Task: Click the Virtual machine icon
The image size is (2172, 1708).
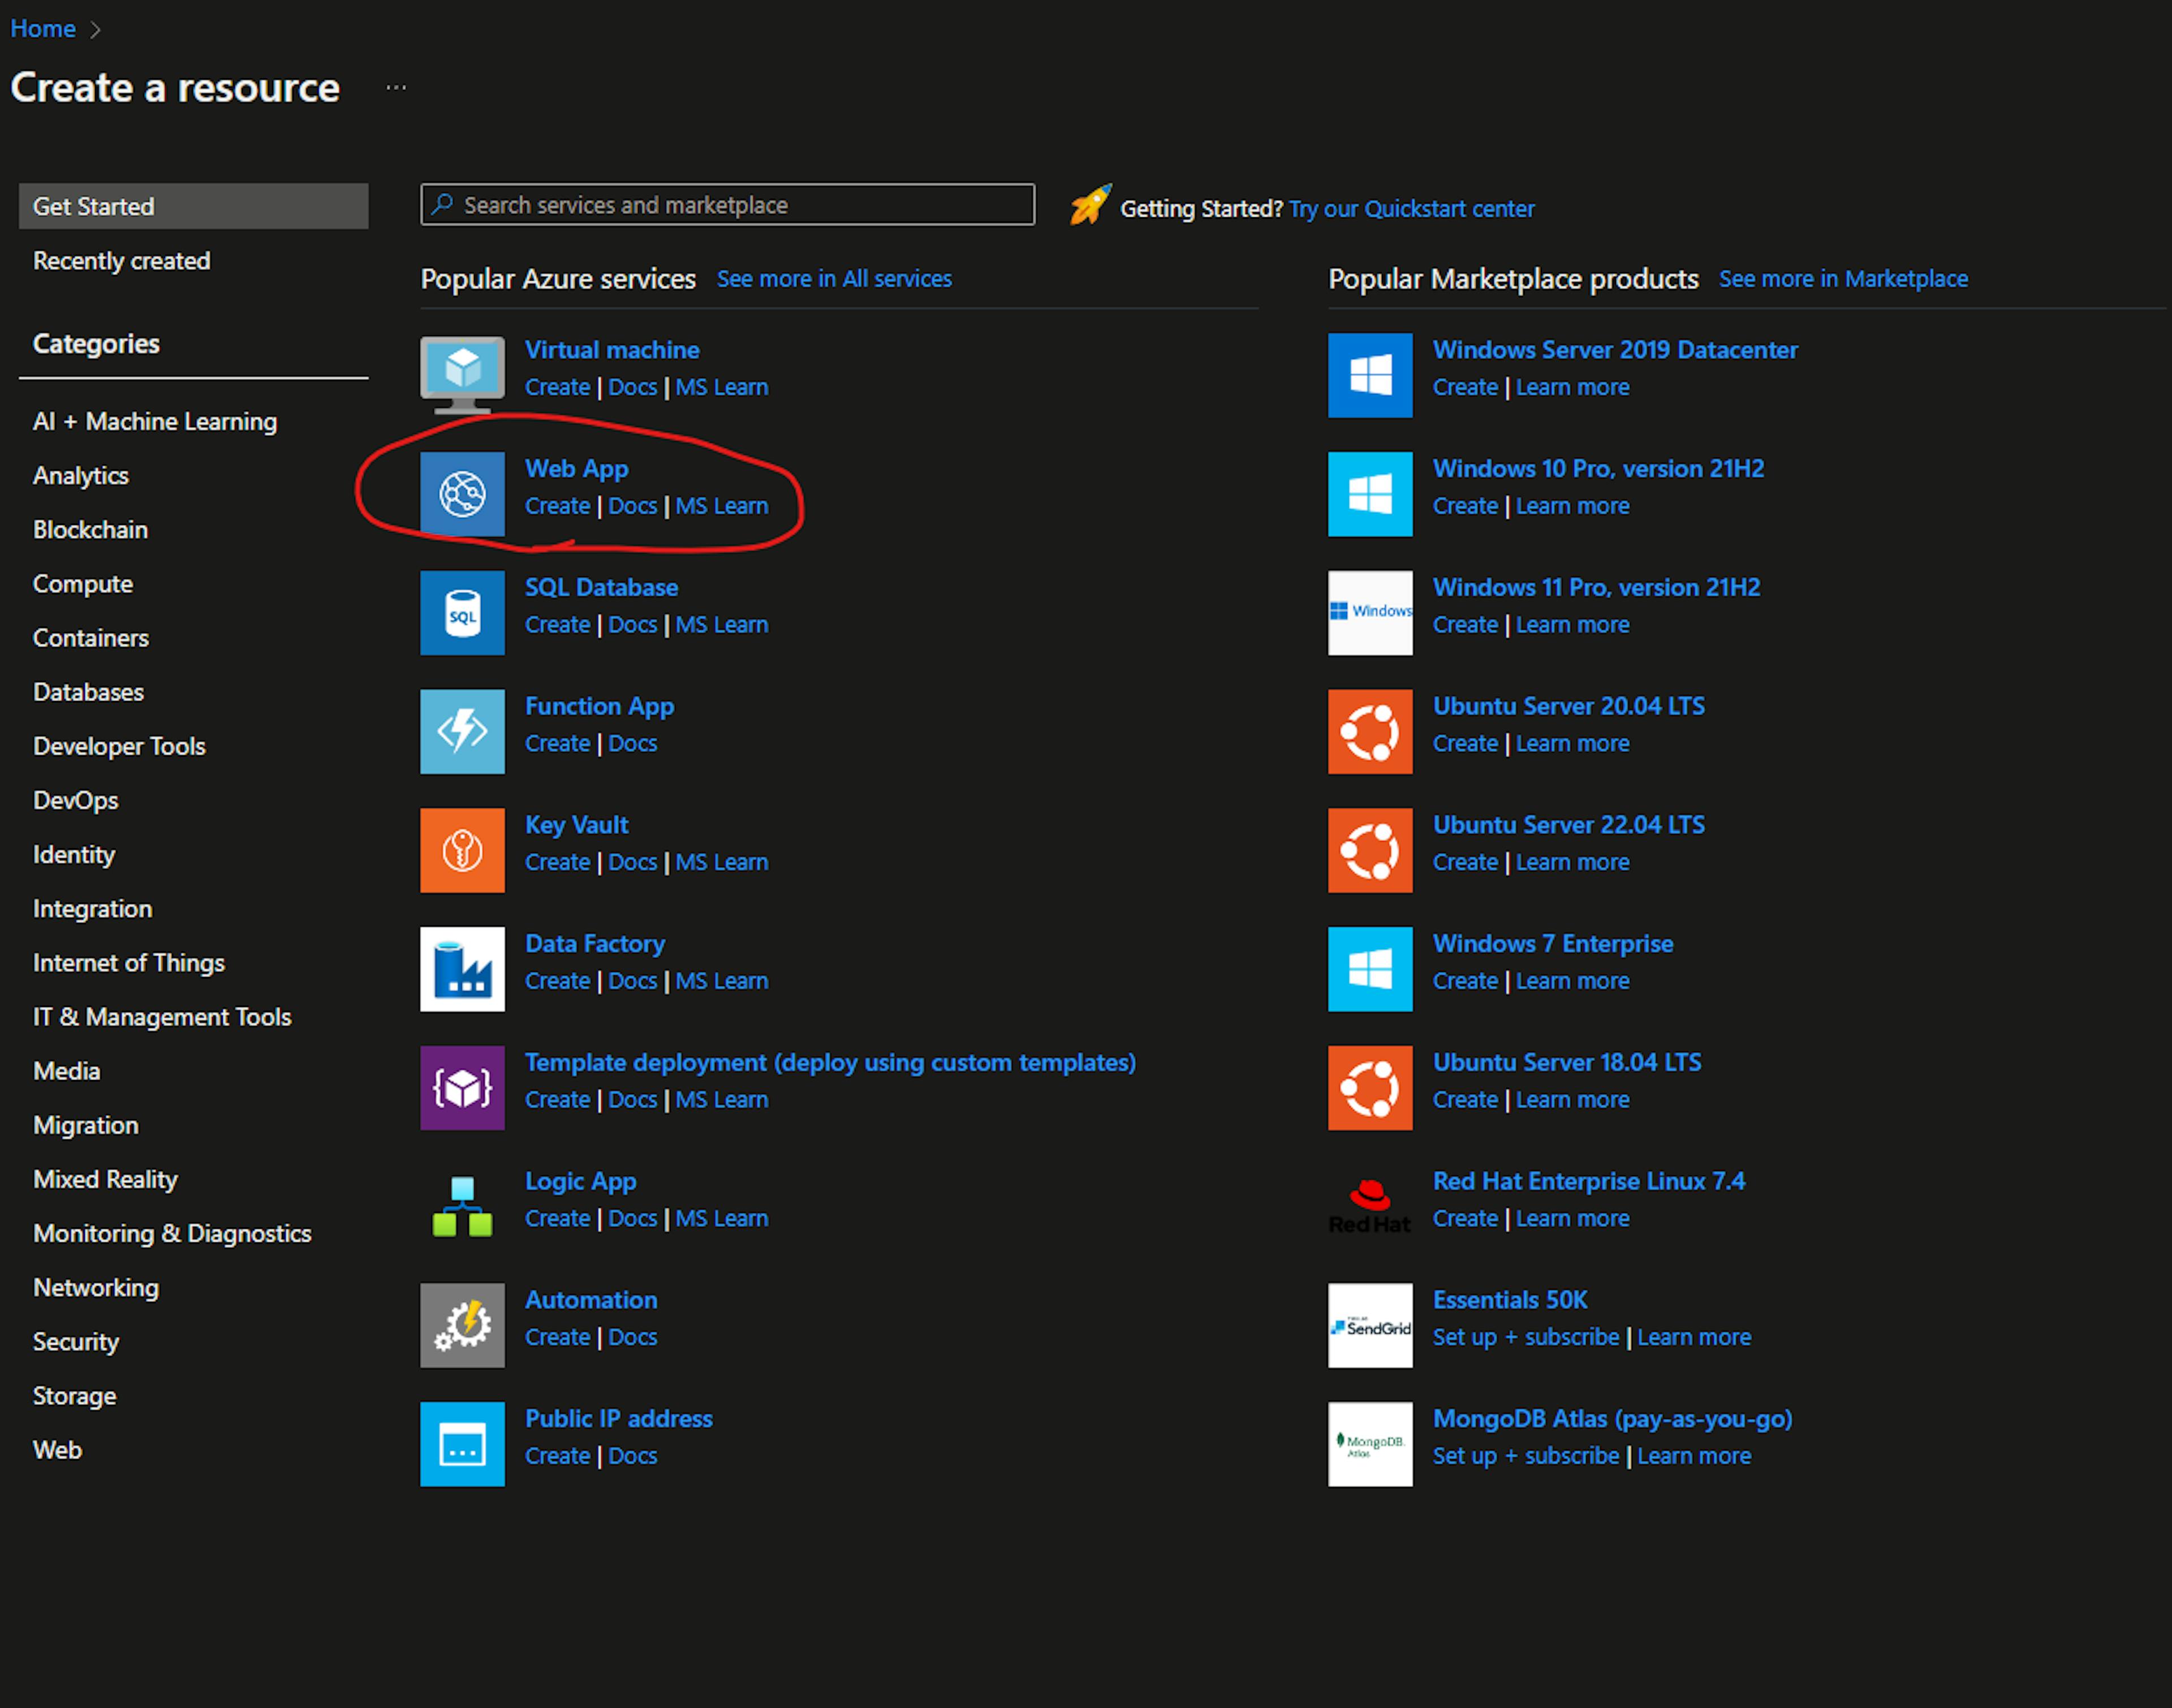Action: click(x=462, y=375)
